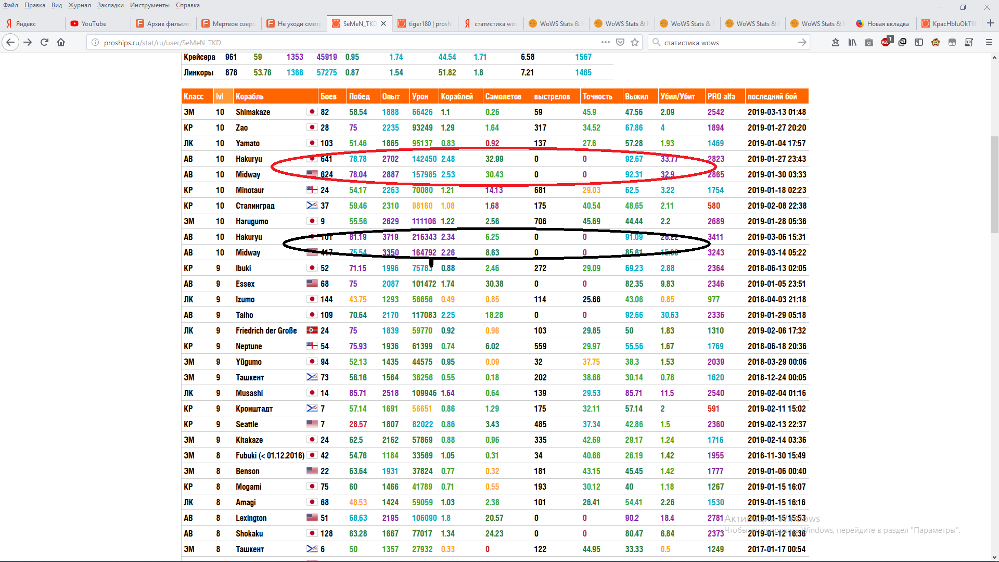Open a new tab with plus button
Viewport: 999px width, 562px height.
[x=990, y=23]
